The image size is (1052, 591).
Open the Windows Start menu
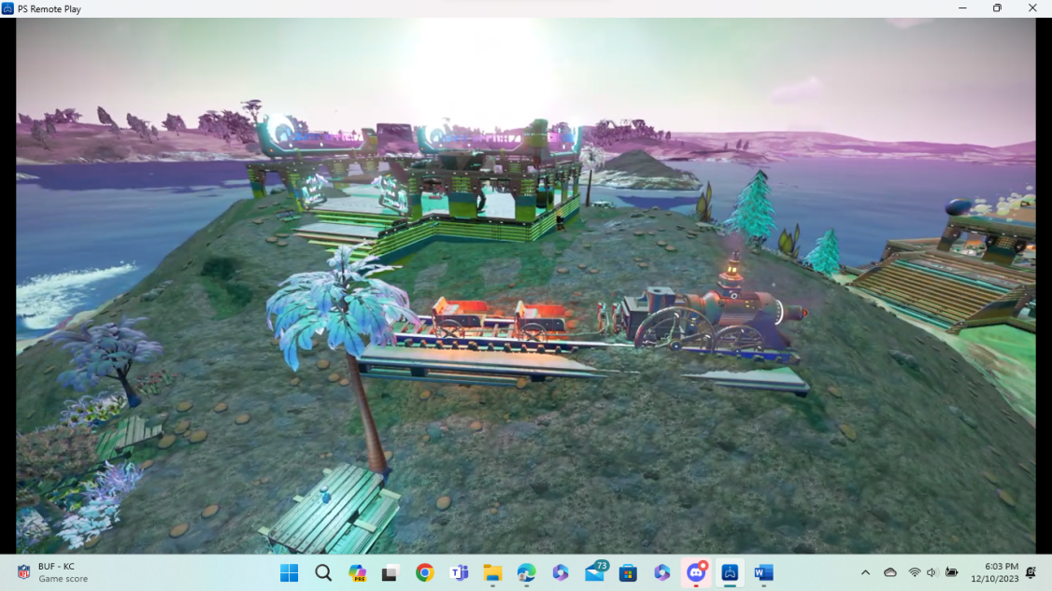(289, 572)
